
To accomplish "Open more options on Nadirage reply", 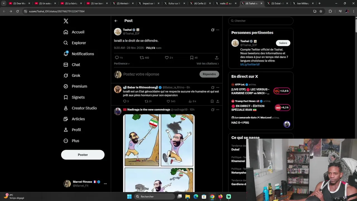I will point(218,110).
